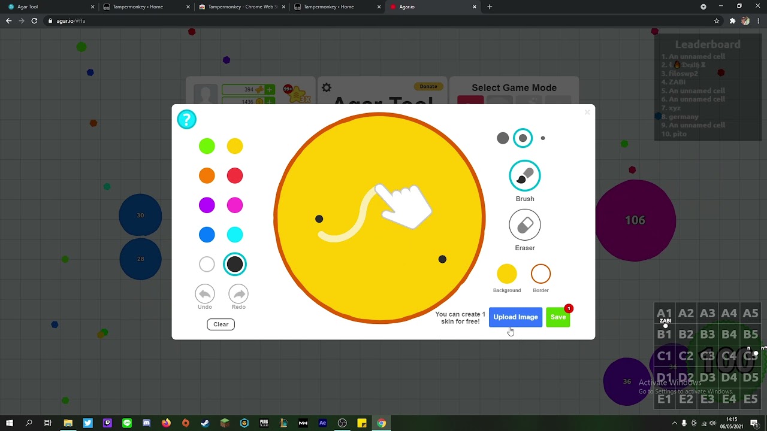The width and height of the screenshot is (767, 431).
Task: Open Windows search on taskbar
Action: pos(29,423)
